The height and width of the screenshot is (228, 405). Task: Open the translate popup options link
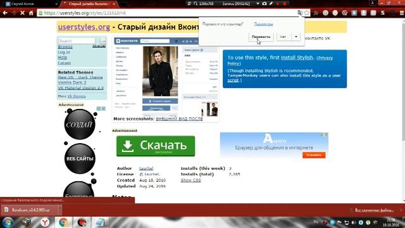(263, 24)
